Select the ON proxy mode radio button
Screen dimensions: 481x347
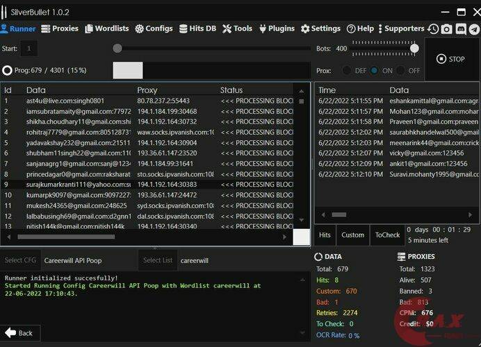[374, 71]
